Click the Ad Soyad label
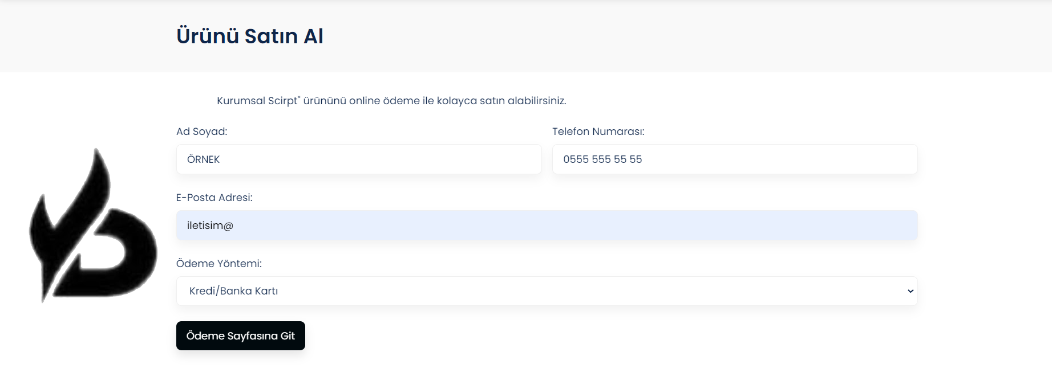 (x=201, y=132)
